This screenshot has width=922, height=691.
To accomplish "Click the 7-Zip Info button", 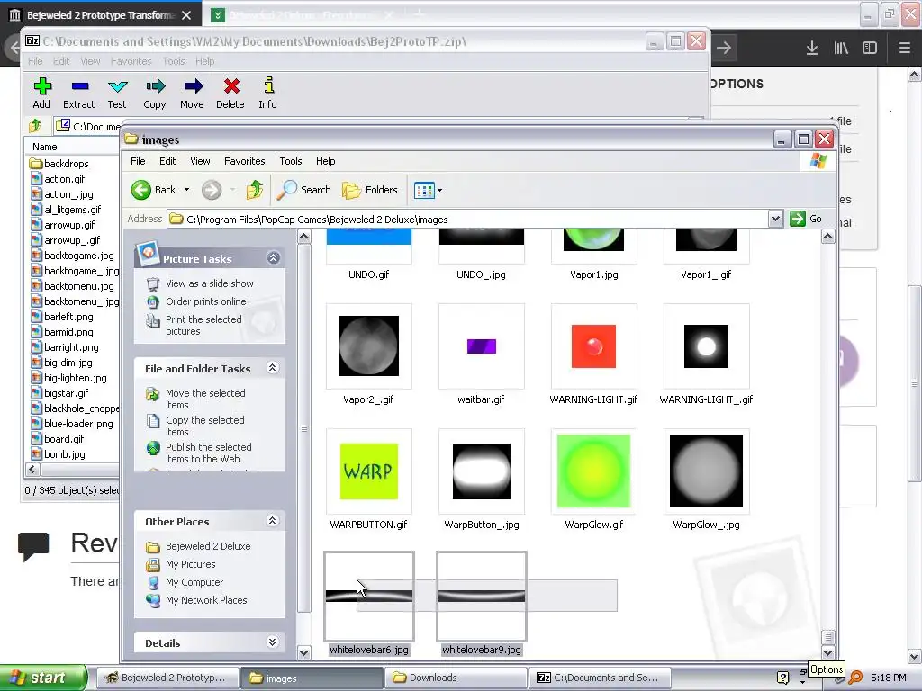I will [267, 93].
